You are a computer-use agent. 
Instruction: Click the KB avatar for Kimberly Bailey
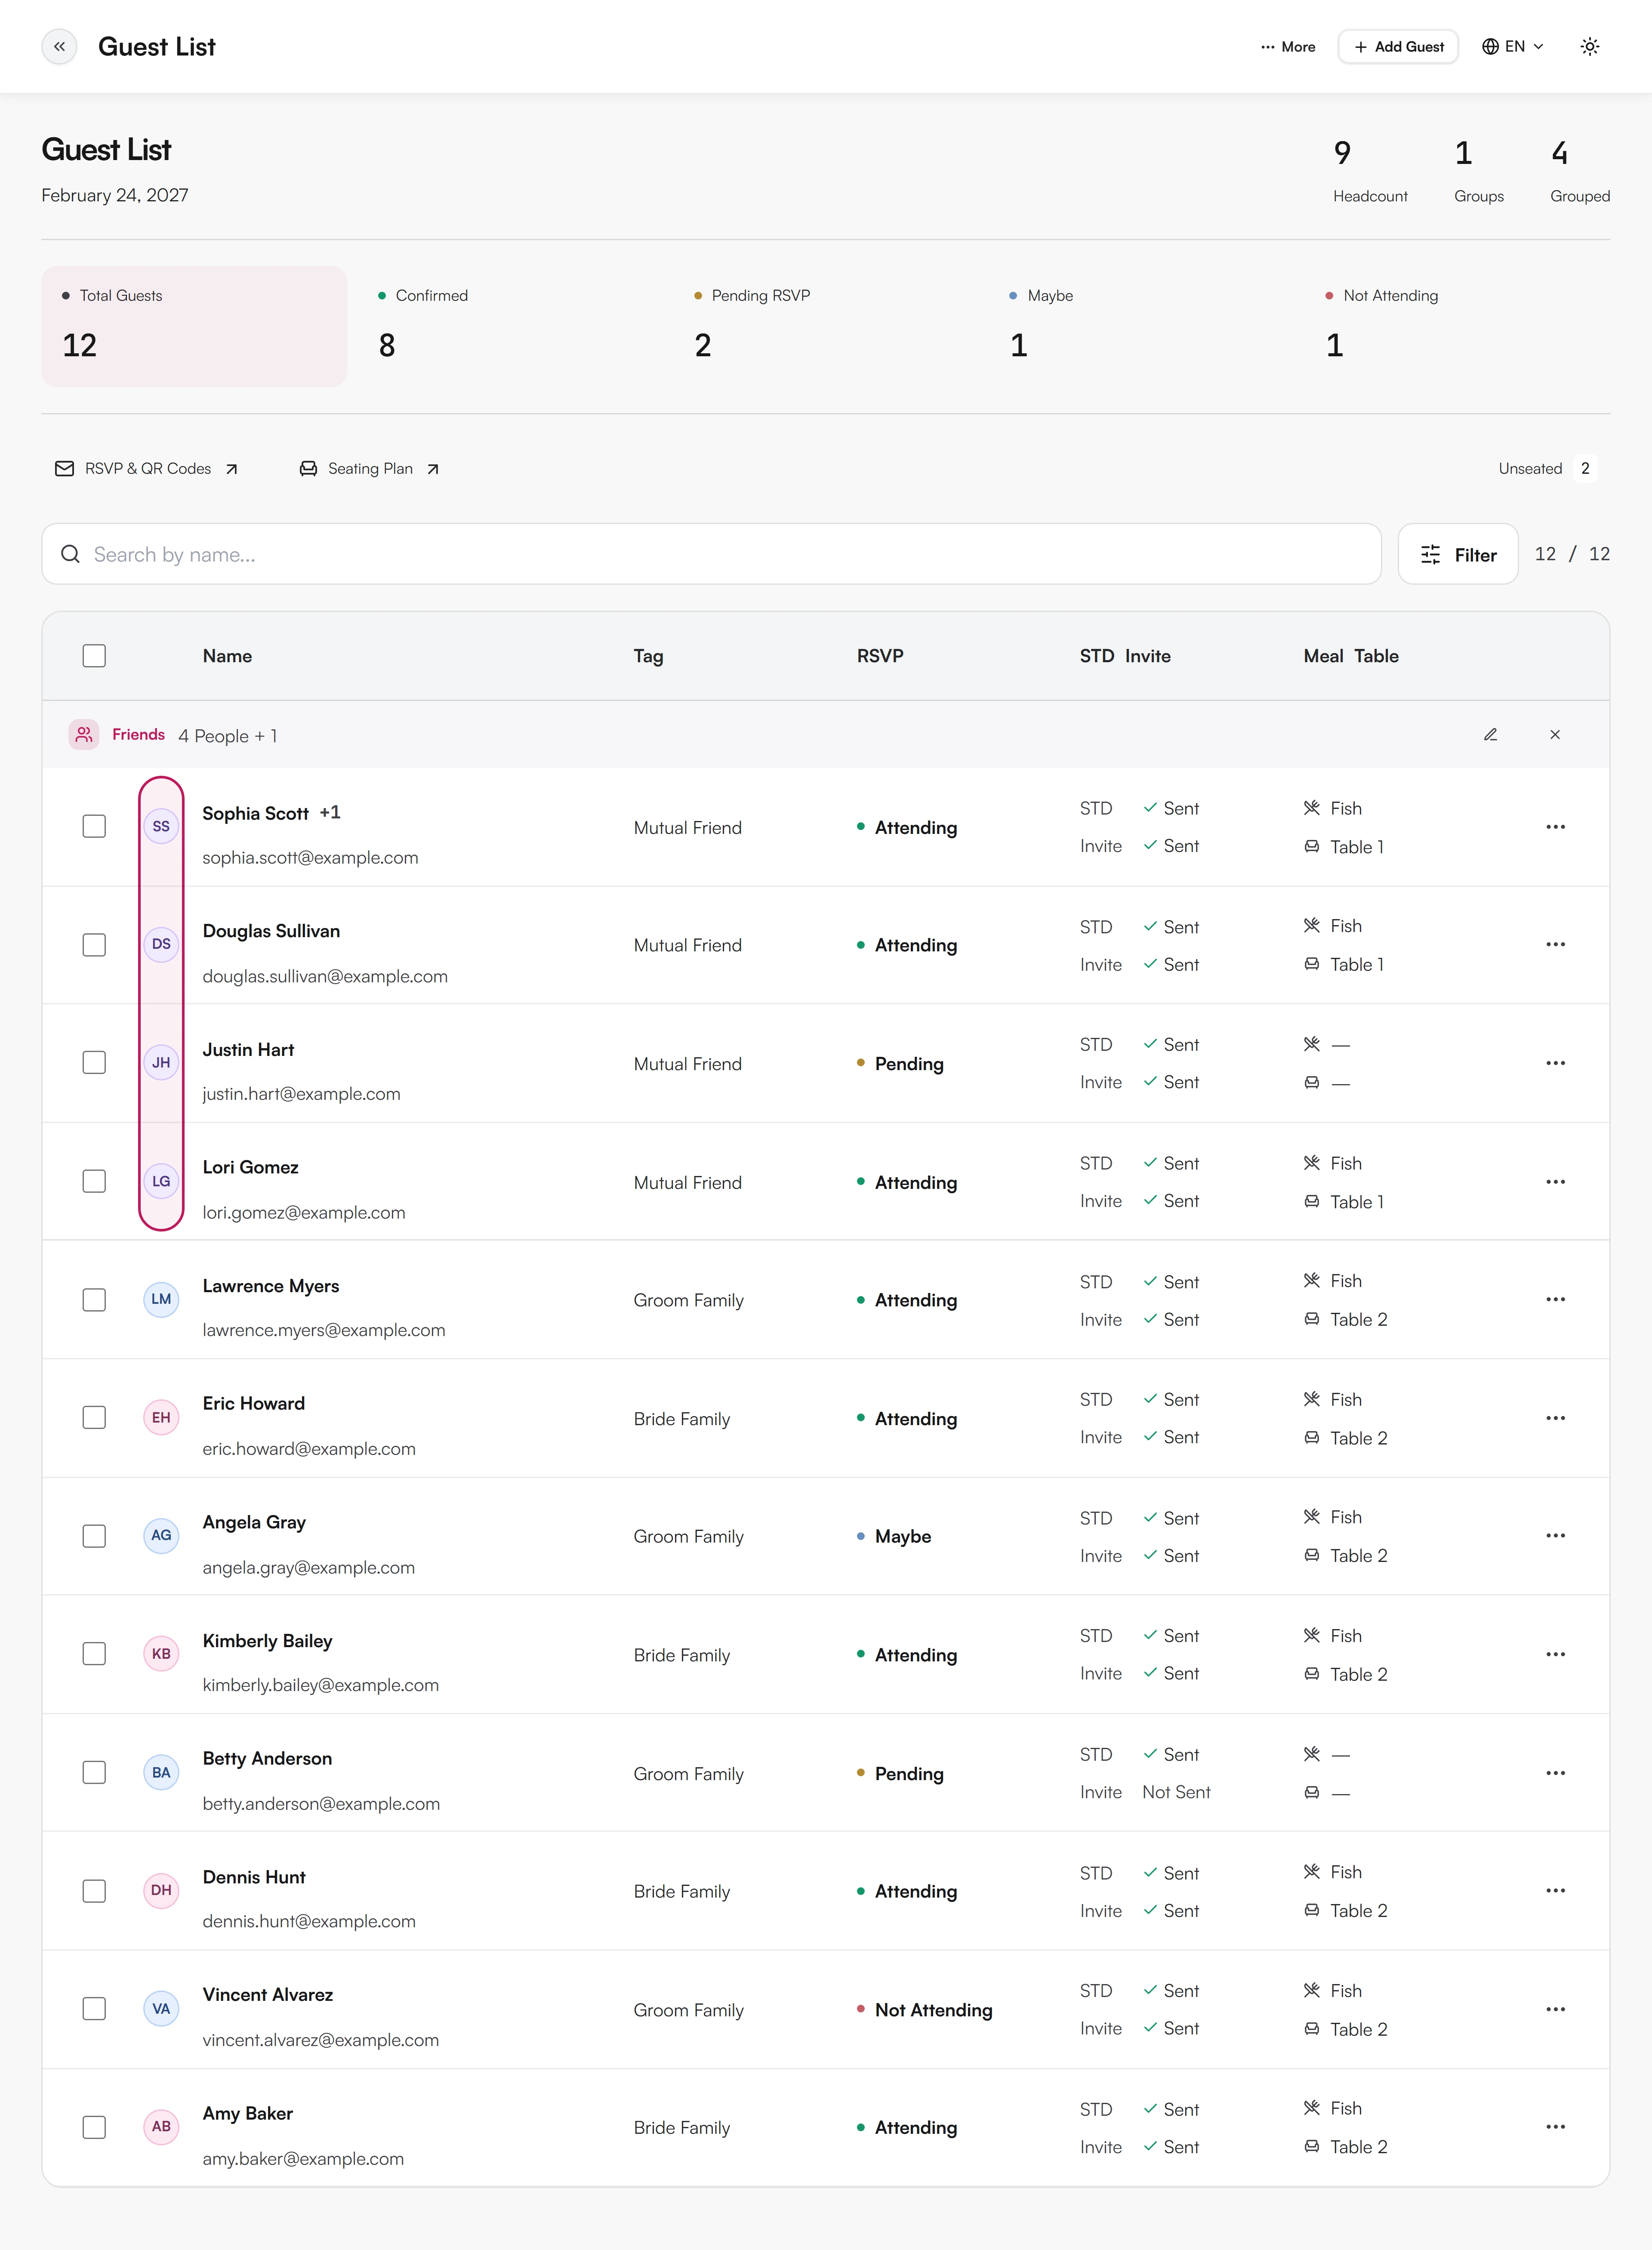(x=161, y=1654)
